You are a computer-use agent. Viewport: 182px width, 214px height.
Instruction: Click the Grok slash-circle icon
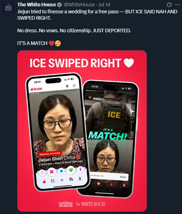pyautogui.click(x=169, y=5)
